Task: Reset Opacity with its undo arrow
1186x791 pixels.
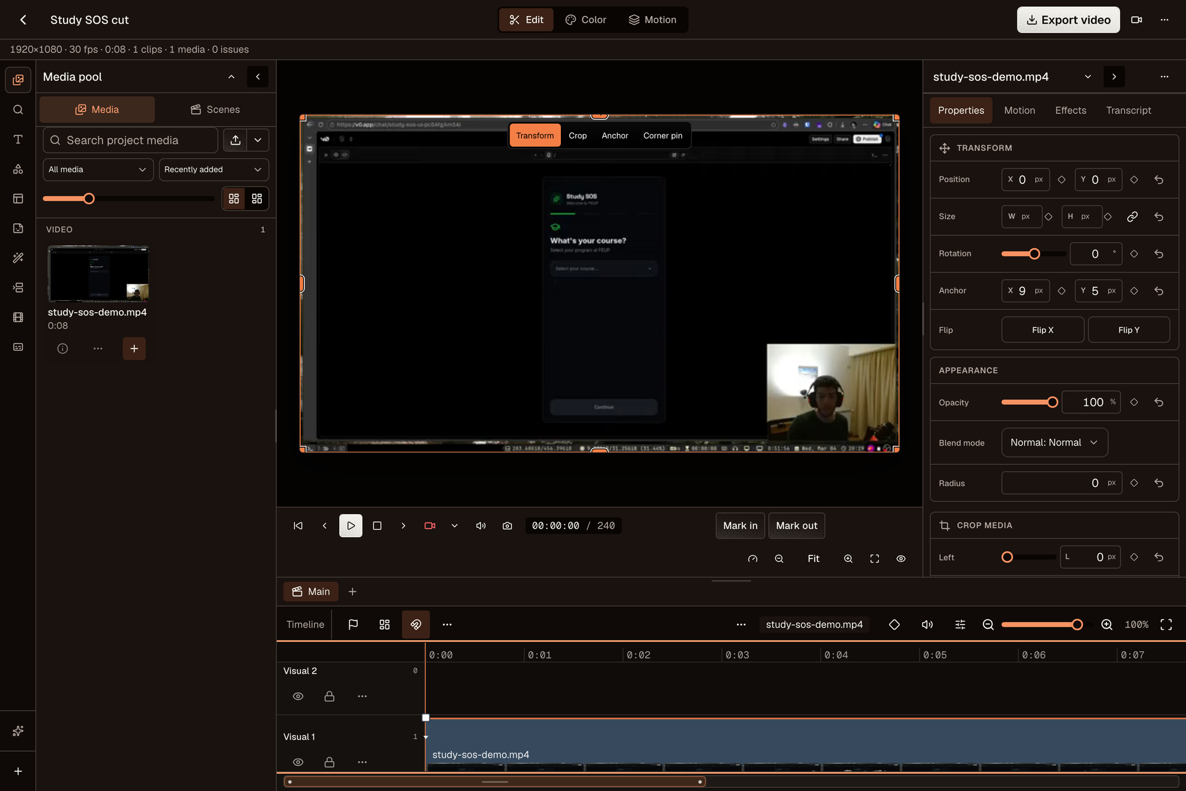Action: [1159, 402]
